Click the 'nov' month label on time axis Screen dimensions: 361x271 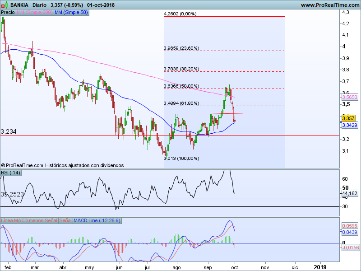click(x=265, y=267)
